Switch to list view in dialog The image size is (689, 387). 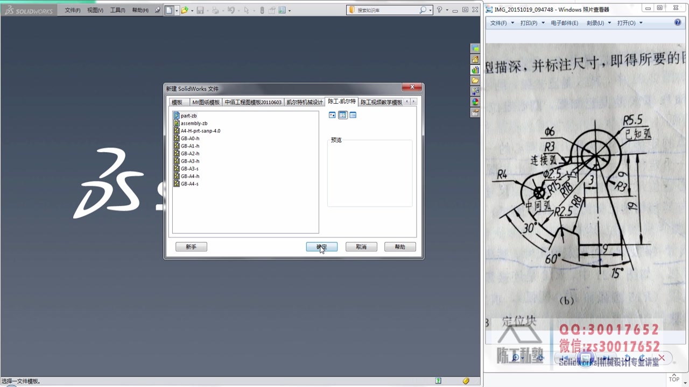pos(343,115)
